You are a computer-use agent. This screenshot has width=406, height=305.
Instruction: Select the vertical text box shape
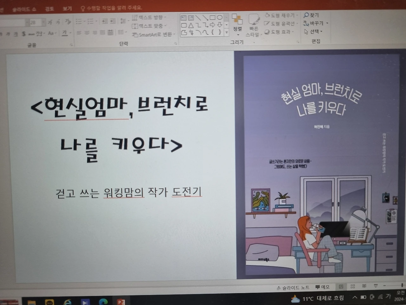point(191,18)
